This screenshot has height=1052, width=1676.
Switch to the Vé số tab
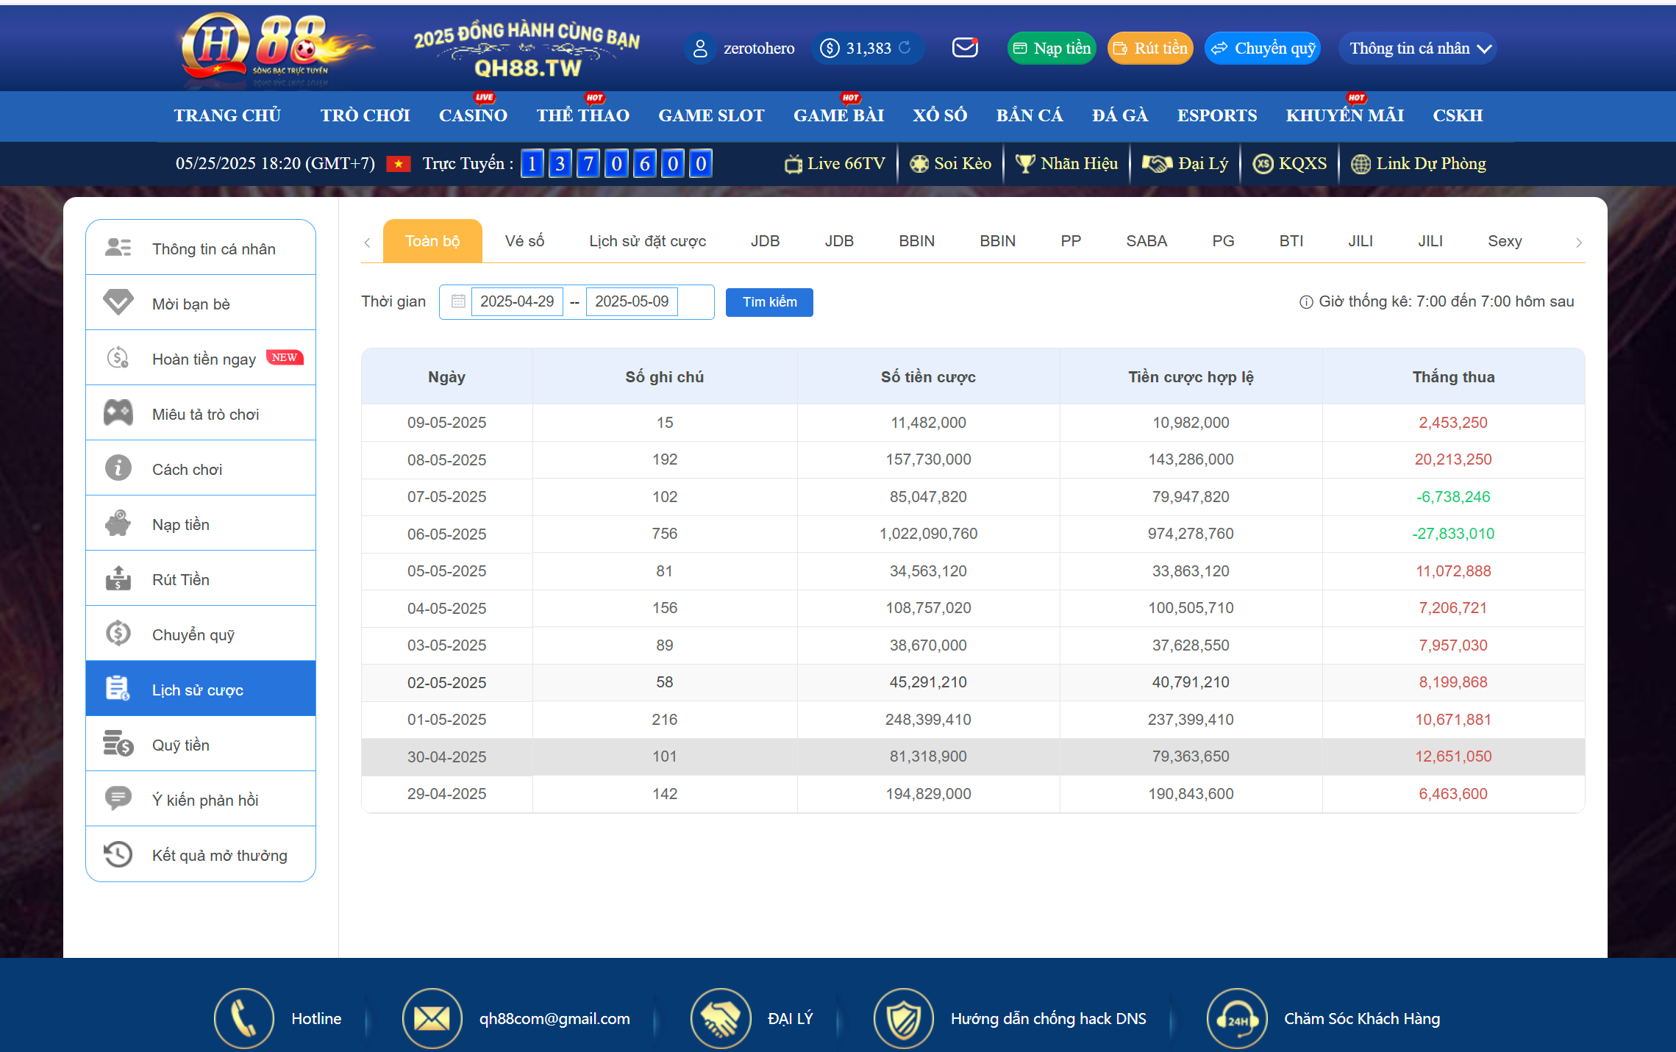click(x=524, y=241)
